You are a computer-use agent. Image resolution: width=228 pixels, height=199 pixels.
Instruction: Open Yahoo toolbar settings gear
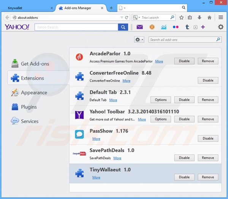pos(220,27)
